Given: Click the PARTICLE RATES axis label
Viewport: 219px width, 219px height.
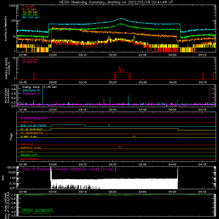Looking at the screenshot, I should pos(6,68).
